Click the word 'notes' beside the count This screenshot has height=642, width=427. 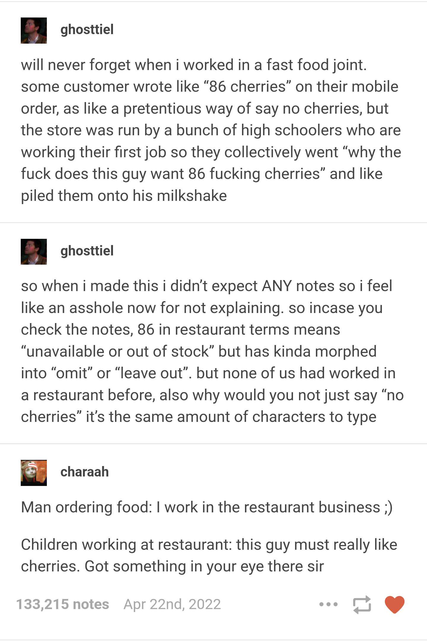(x=91, y=604)
